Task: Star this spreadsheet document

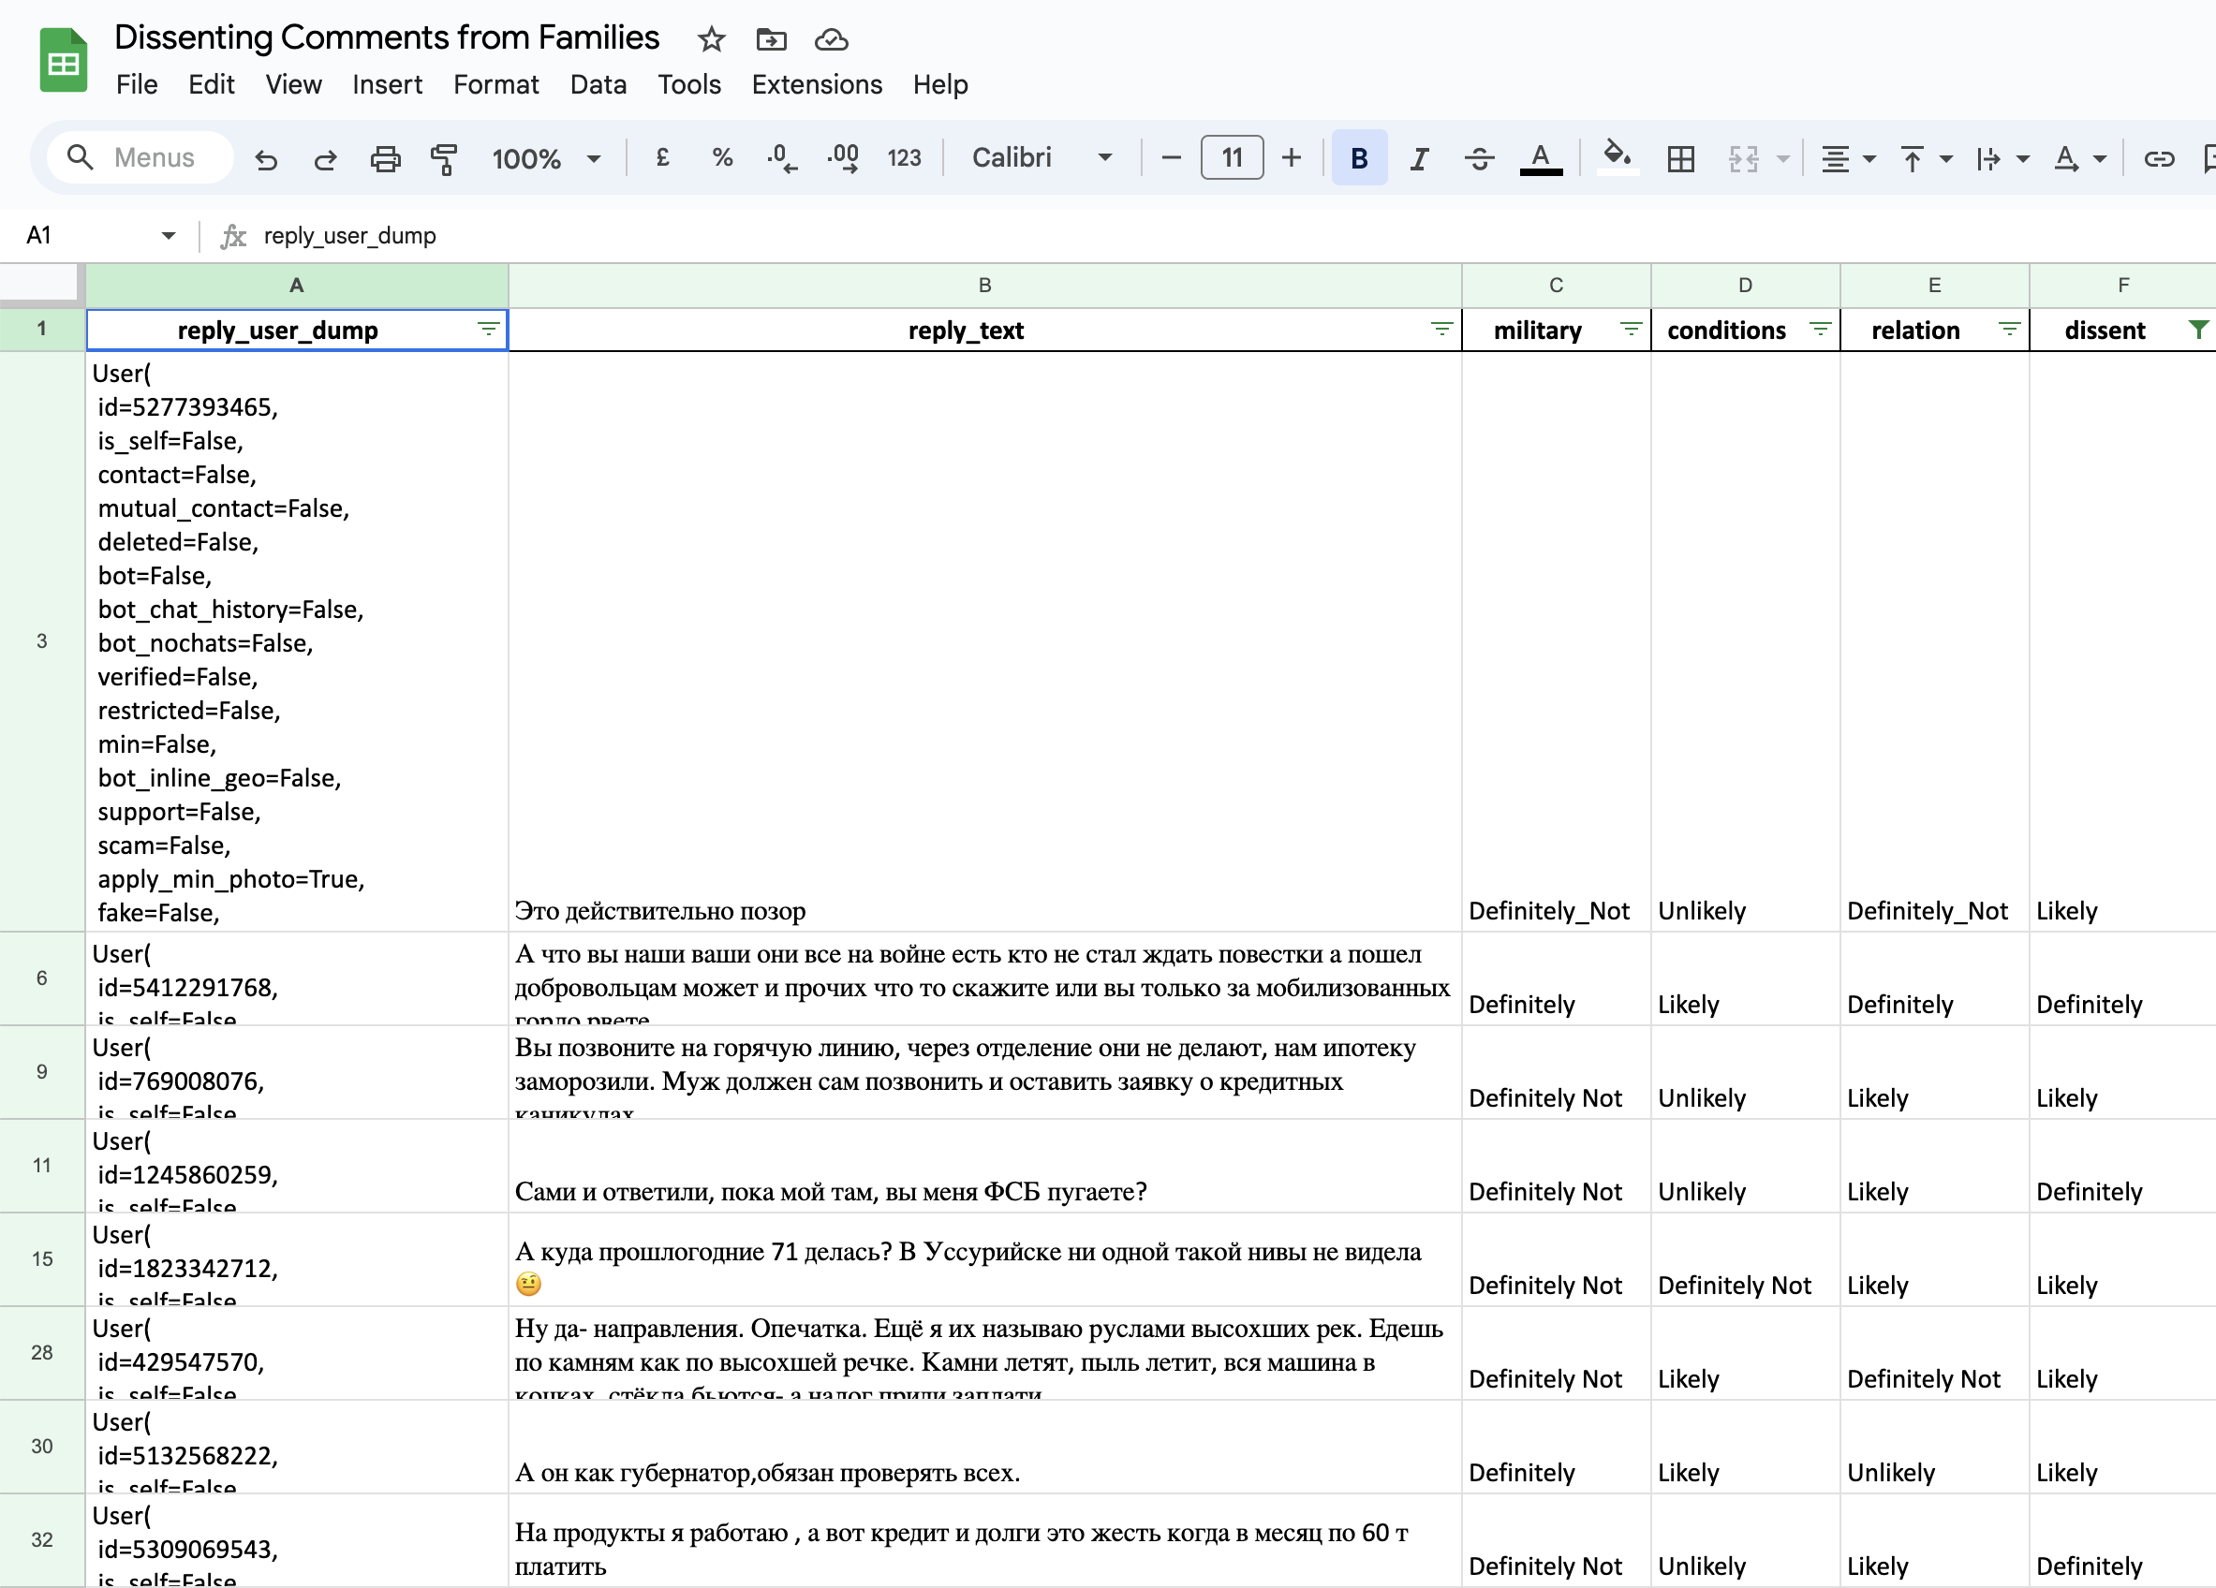Action: point(710,39)
